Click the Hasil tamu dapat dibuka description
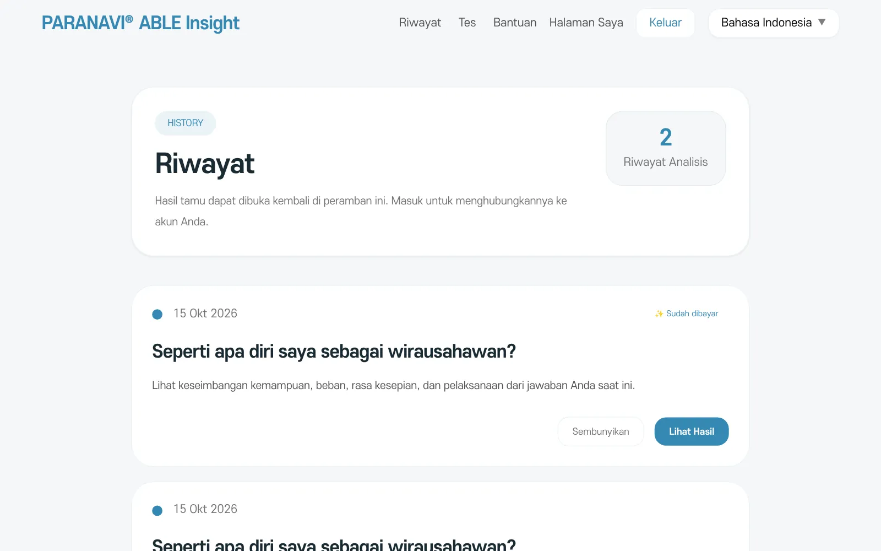881x551 pixels. (361, 211)
